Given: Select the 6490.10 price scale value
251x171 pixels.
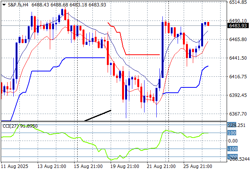Looking at the screenshot, I should pyautogui.click(x=238, y=21).
